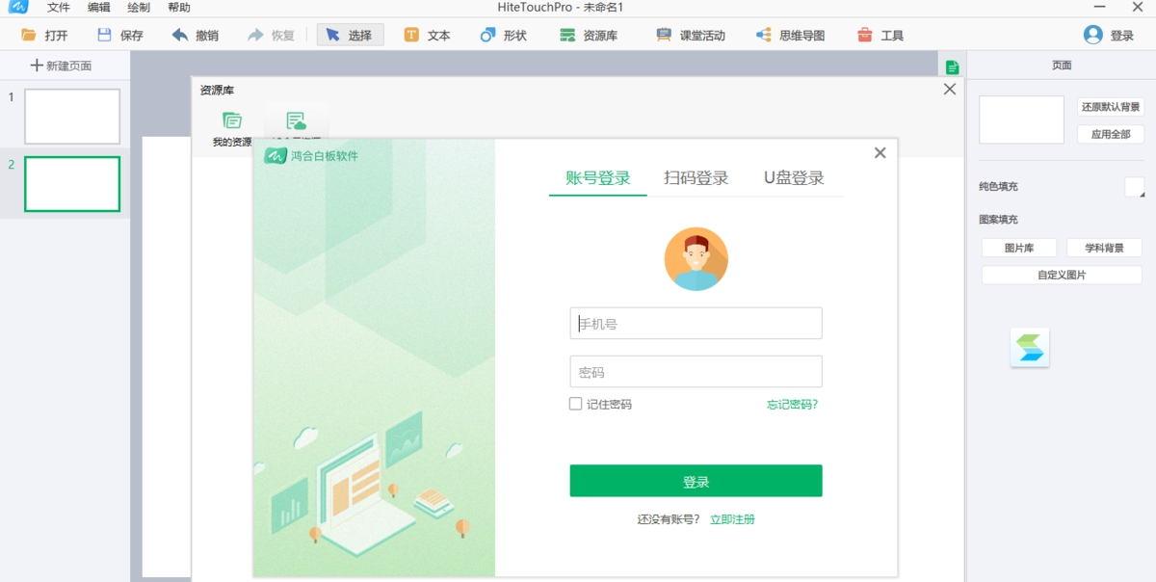Select page 1 thumbnail

(x=72, y=117)
